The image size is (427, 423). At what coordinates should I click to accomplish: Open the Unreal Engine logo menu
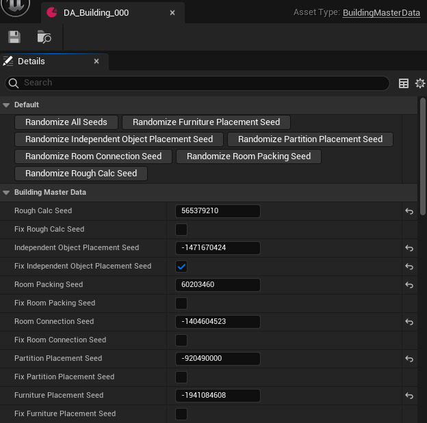(15, 7)
